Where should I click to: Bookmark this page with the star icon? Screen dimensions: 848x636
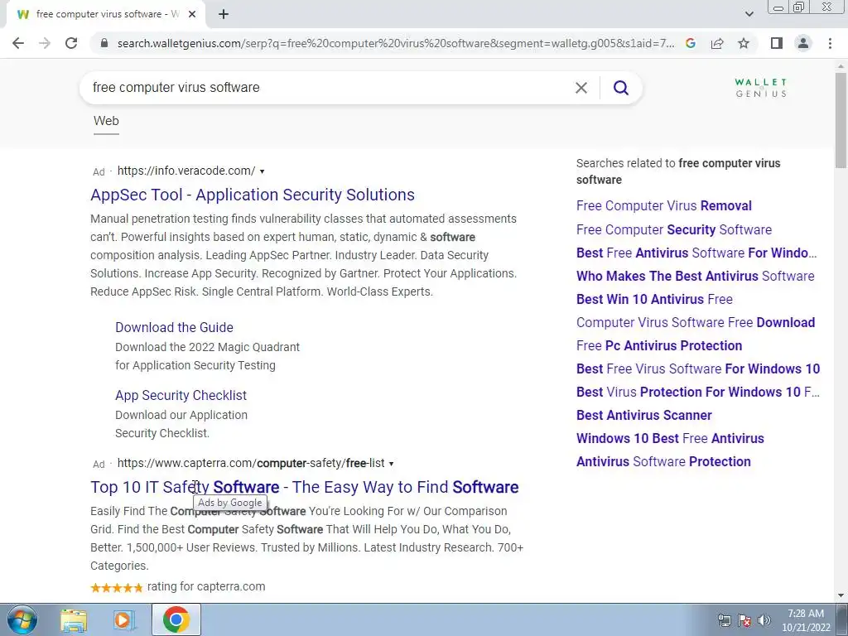coord(744,43)
